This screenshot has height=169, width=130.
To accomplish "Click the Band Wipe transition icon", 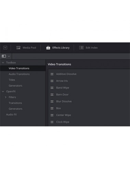I will [x=52, y=88].
